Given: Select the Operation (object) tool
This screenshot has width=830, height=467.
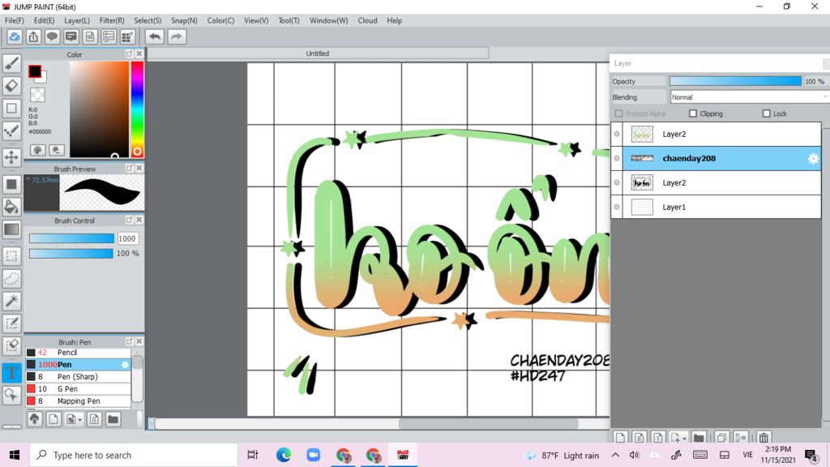Looking at the screenshot, I should click(11, 395).
